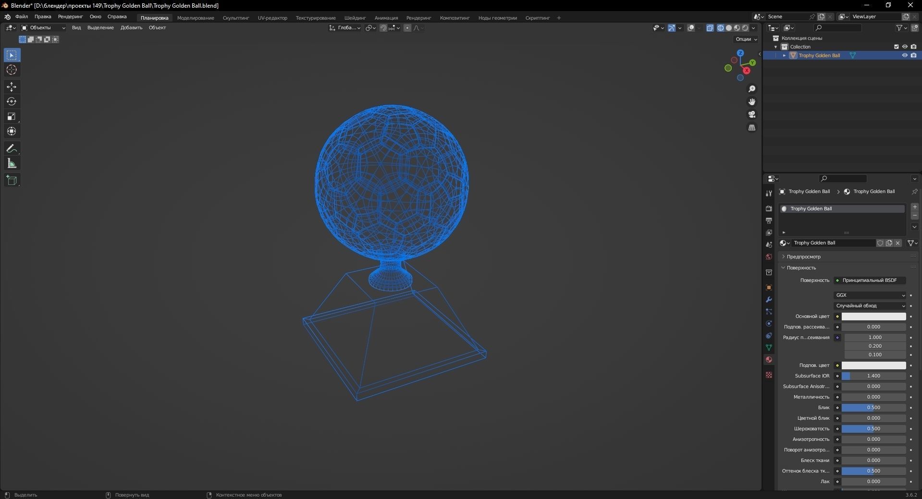Viewport: 922px width, 499px height.
Task: Open the World properties tab
Action: coord(769,257)
